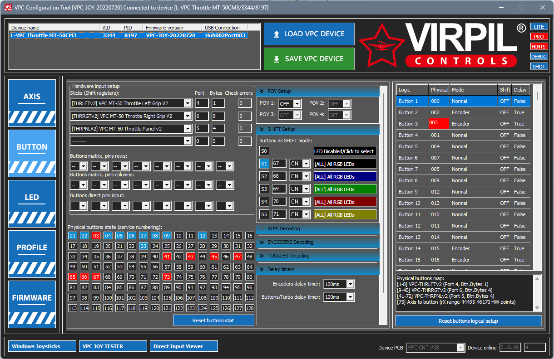Click LED Disabled/Click to select box
554x359 pixels.
(x=345, y=151)
